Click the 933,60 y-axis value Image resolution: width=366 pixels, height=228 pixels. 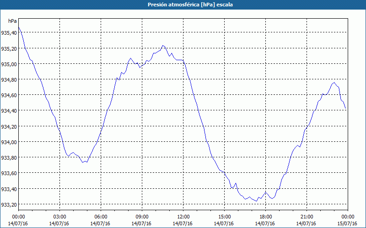pos(9,173)
